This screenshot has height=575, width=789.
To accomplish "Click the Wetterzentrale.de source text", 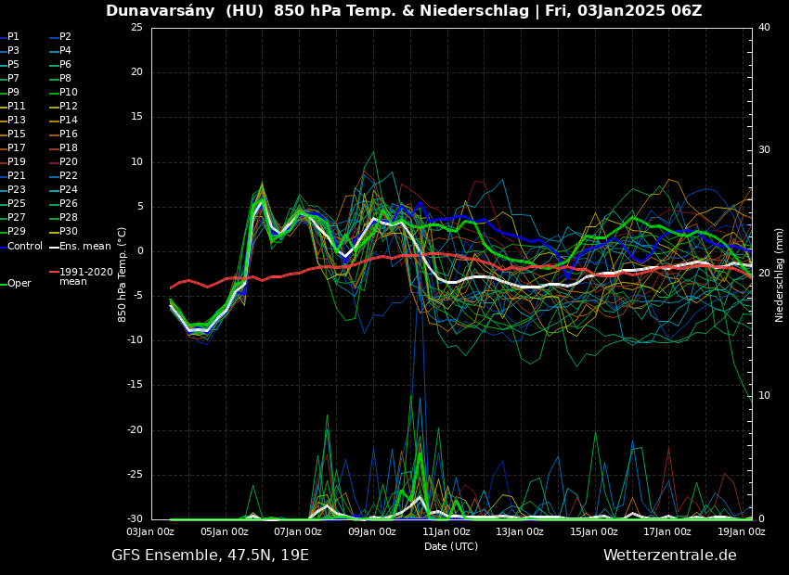I will (669, 556).
